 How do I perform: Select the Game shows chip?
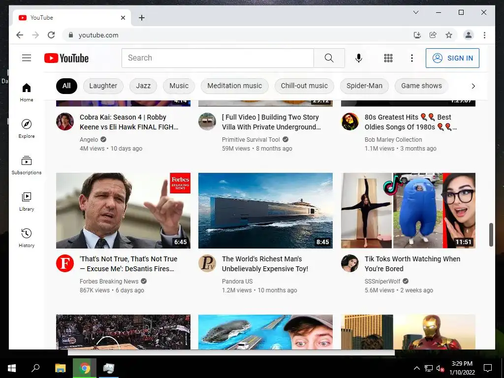click(x=421, y=86)
